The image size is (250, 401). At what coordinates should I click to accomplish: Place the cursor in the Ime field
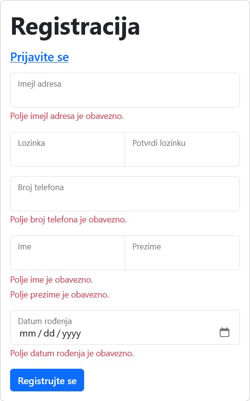coord(67,253)
